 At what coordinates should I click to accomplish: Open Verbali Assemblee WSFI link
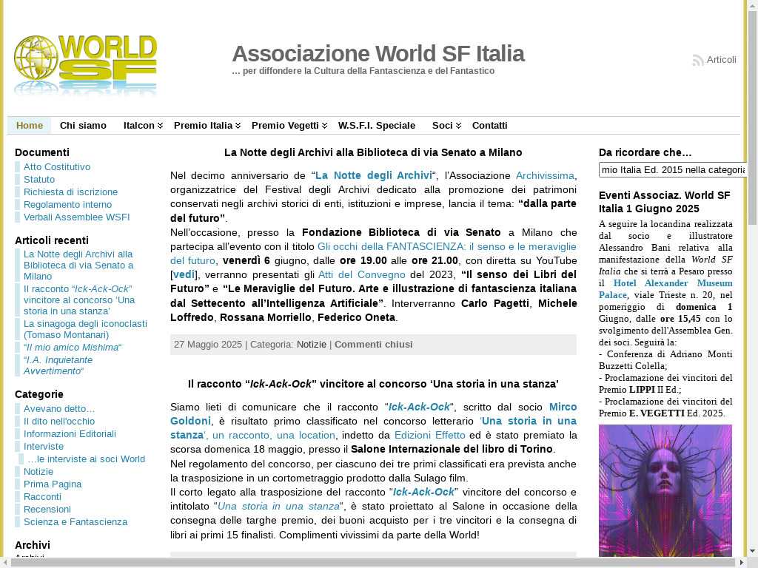coord(76,217)
